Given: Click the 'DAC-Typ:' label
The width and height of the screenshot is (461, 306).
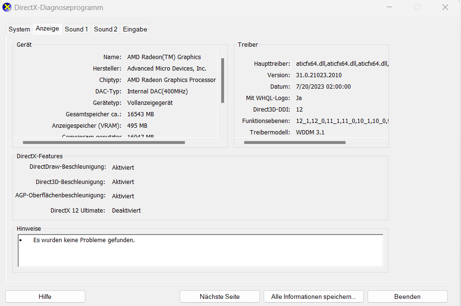Looking at the screenshot, I should 108,92.
